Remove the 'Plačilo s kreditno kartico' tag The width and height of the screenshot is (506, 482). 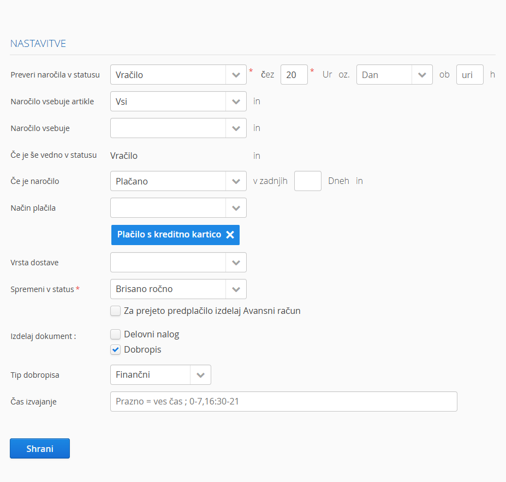pos(230,235)
